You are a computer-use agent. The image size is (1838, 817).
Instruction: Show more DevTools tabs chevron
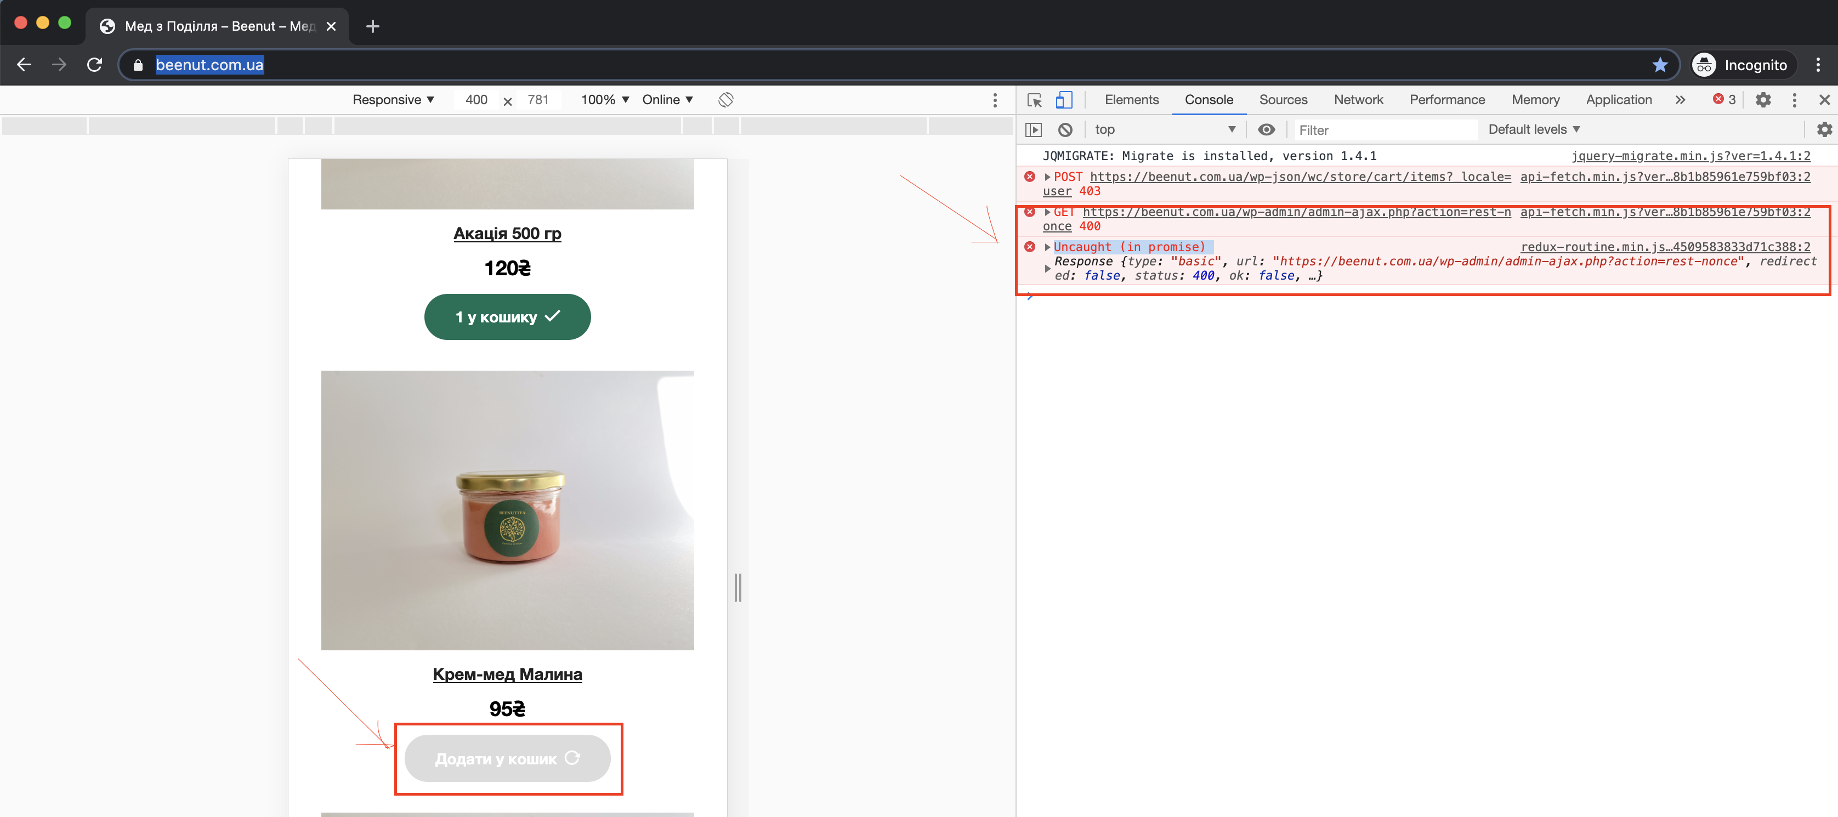(x=1680, y=100)
